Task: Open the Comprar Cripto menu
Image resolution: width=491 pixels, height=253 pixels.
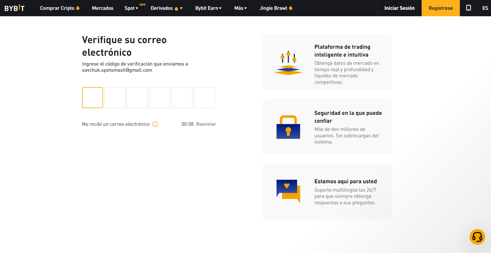Action: [x=60, y=8]
